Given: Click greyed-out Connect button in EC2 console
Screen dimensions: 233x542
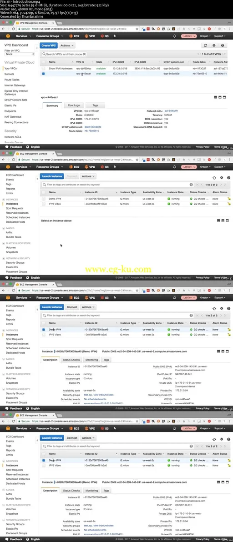Looking at the screenshot, I should coord(72,176).
